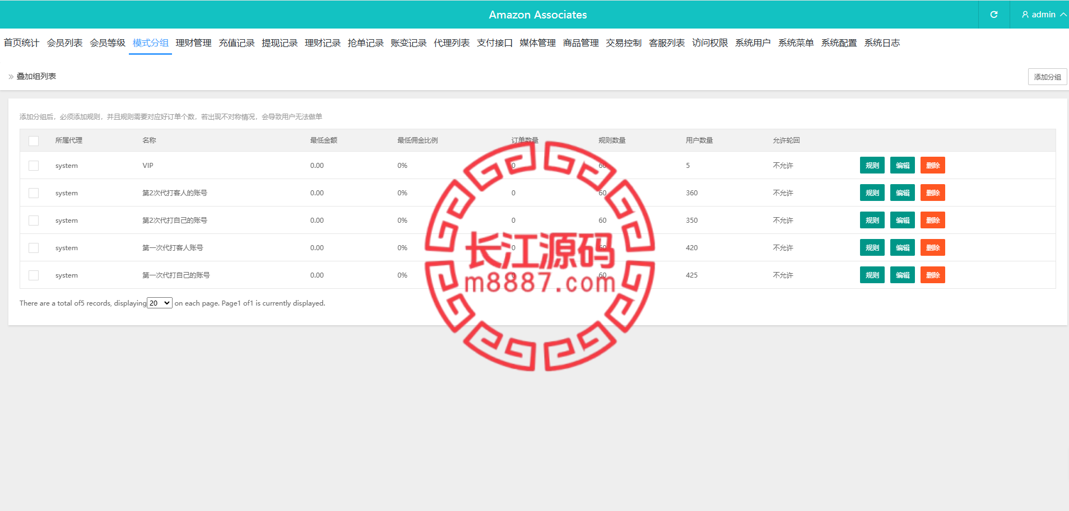Go to 抢单记录 page
The width and height of the screenshot is (1069, 511).
tap(365, 43)
